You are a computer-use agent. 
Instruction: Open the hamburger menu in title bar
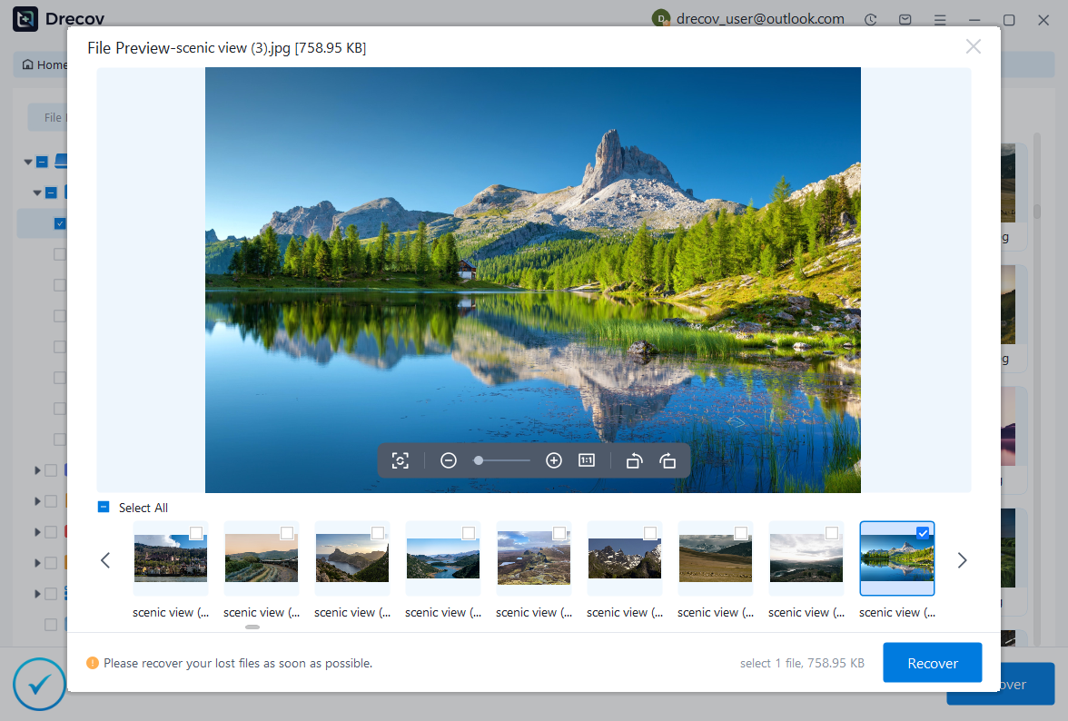[940, 19]
